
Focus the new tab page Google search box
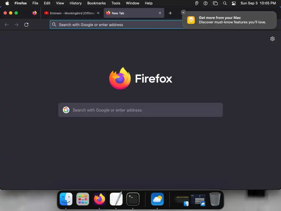point(140,110)
